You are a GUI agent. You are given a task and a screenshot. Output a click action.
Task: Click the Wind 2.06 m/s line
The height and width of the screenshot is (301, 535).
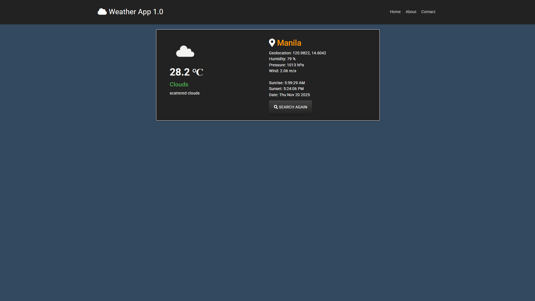(282, 71)
